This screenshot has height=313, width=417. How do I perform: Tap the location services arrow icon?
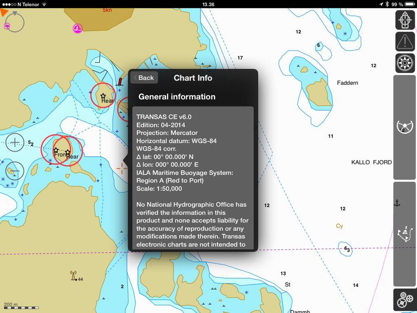coord(381,4)
